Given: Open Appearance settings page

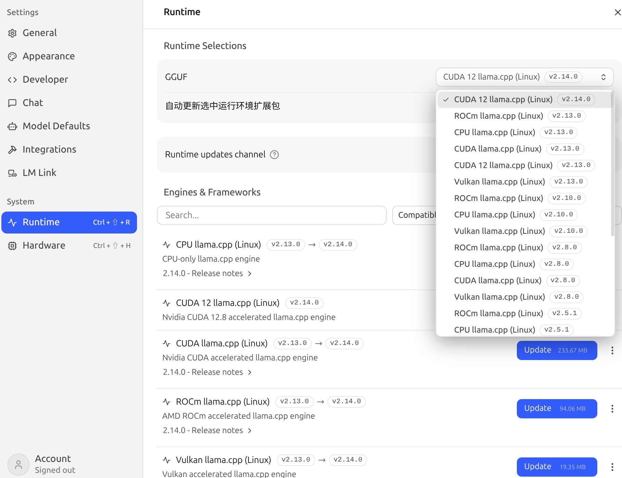Looking at the screenshot, I should (x=69, y=56).
